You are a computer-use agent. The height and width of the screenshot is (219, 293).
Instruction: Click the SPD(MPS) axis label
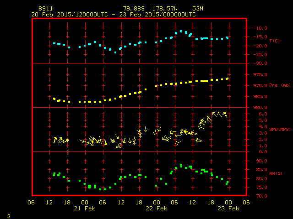point(280,129)
